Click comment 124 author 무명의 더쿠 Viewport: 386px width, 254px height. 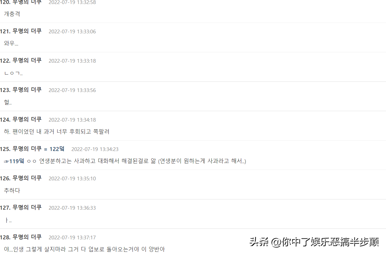click(27, 120)
